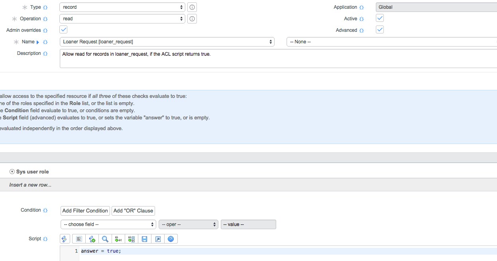Click the gear icon next to Active label
This screenshot has height=261, width=497.
pos(361,19)
